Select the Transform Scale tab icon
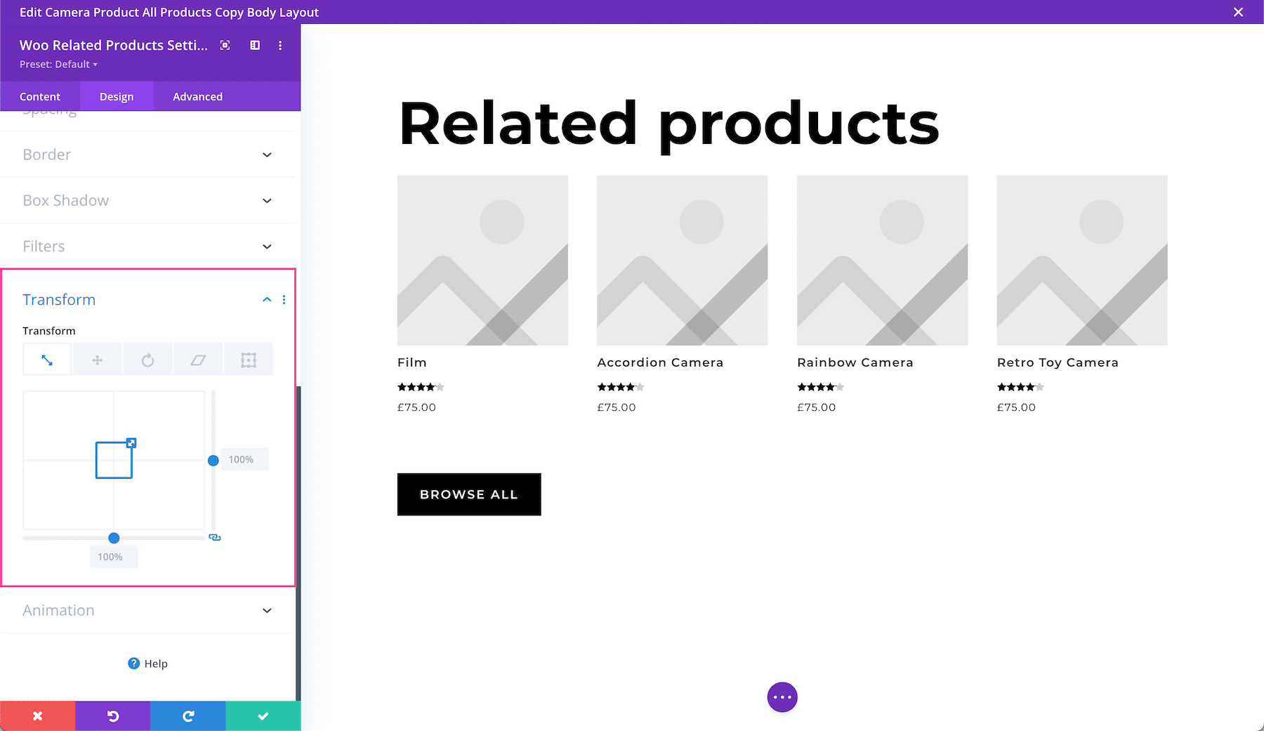1264x731 pixels. (x=47, y=360)
